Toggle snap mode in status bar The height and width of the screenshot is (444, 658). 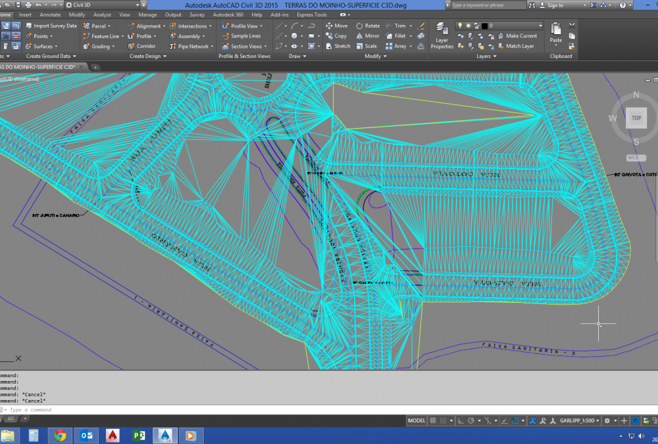click(443, 420)
